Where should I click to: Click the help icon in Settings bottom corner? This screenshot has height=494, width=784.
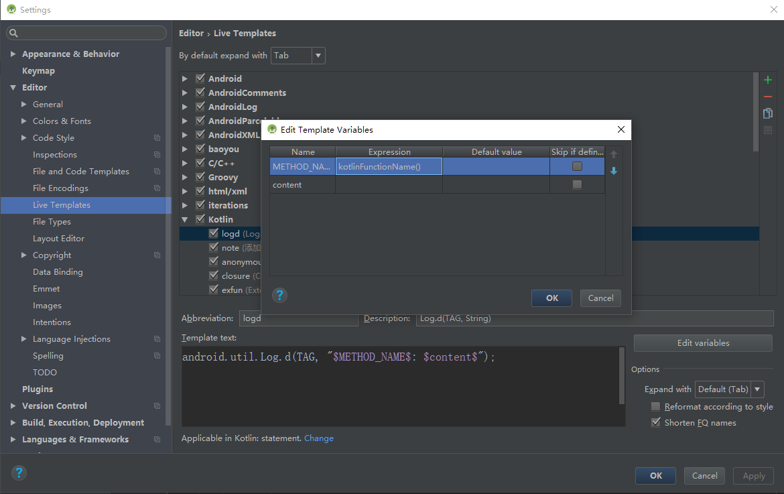pyautogui.click(x=18, y=473)
